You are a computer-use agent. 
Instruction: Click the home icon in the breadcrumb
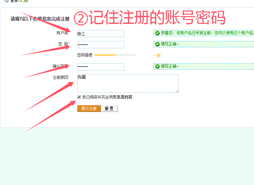pyautogui.click(x=6, y=1)
